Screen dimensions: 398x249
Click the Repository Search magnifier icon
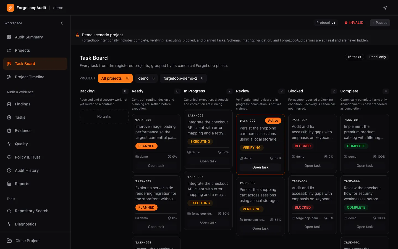coord(9,211)
